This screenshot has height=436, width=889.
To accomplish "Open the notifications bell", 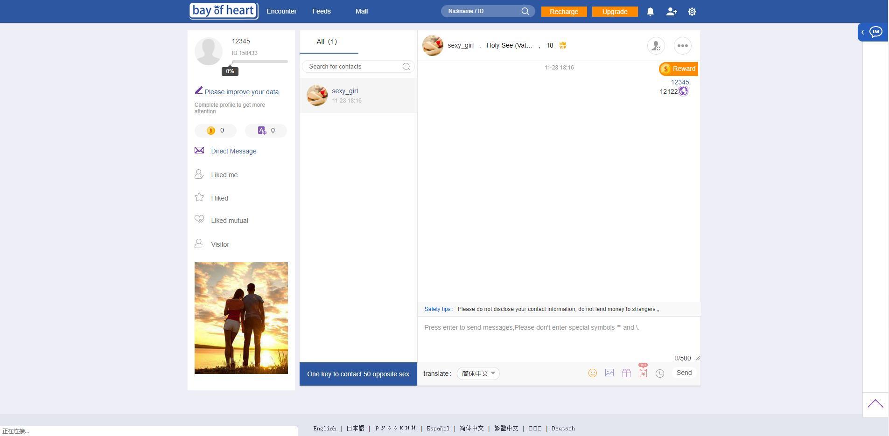I will (650, 12).
